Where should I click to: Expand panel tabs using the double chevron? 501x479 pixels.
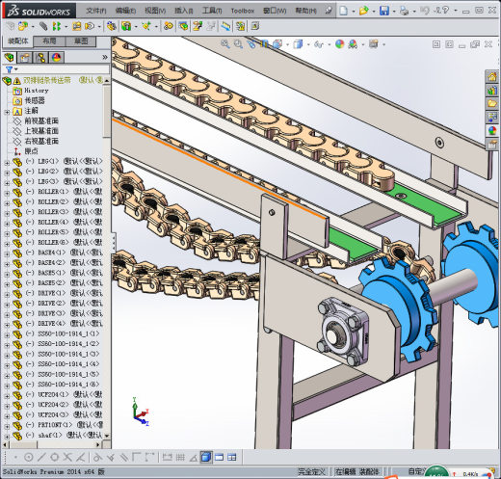click(105, 58)
